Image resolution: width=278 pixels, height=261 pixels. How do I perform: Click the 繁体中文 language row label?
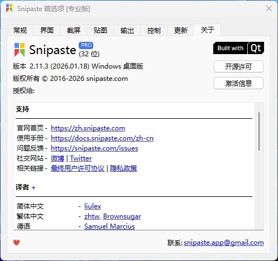coord(30,216)
